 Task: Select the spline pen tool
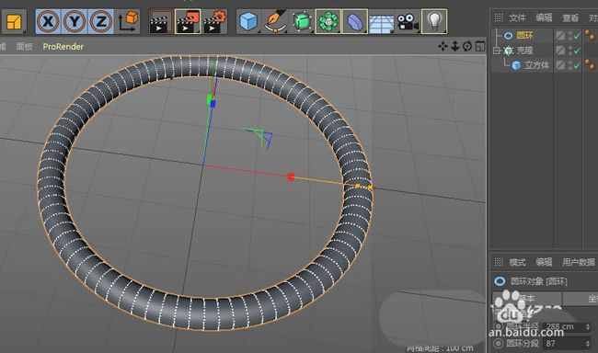(275, 22)
